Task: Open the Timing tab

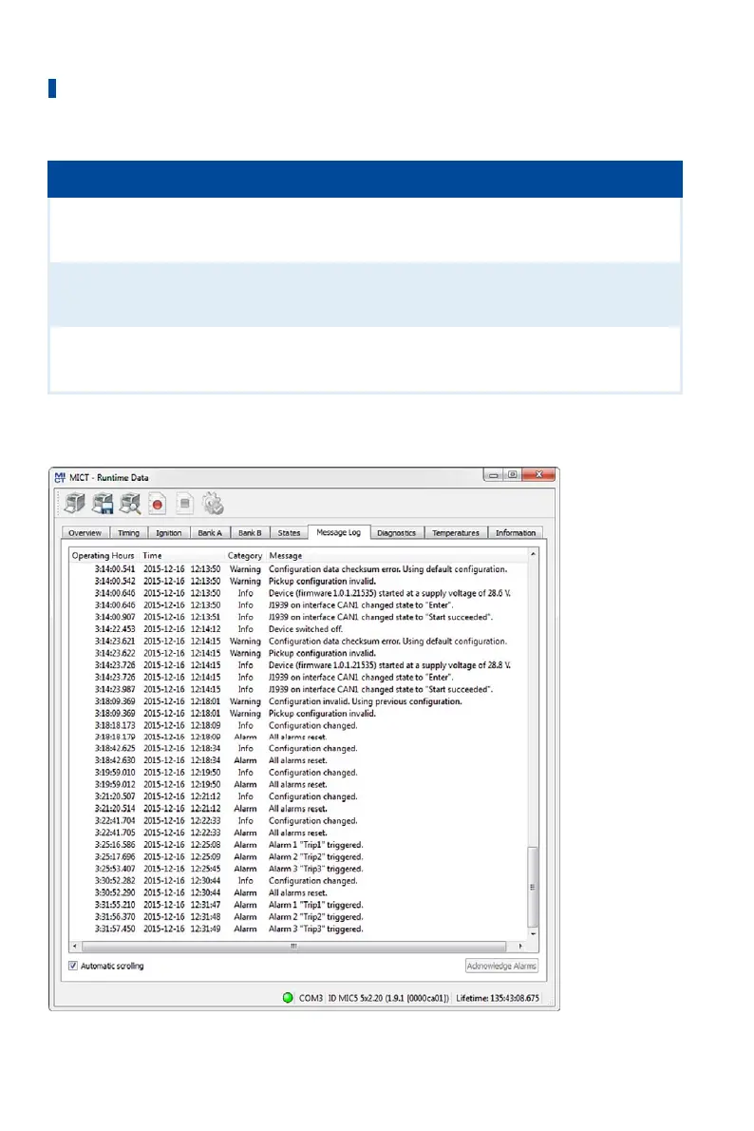Action: (x=128, y=533)
